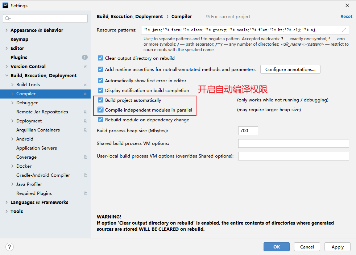Click Configure annotations... button

[x=290, y=70]
